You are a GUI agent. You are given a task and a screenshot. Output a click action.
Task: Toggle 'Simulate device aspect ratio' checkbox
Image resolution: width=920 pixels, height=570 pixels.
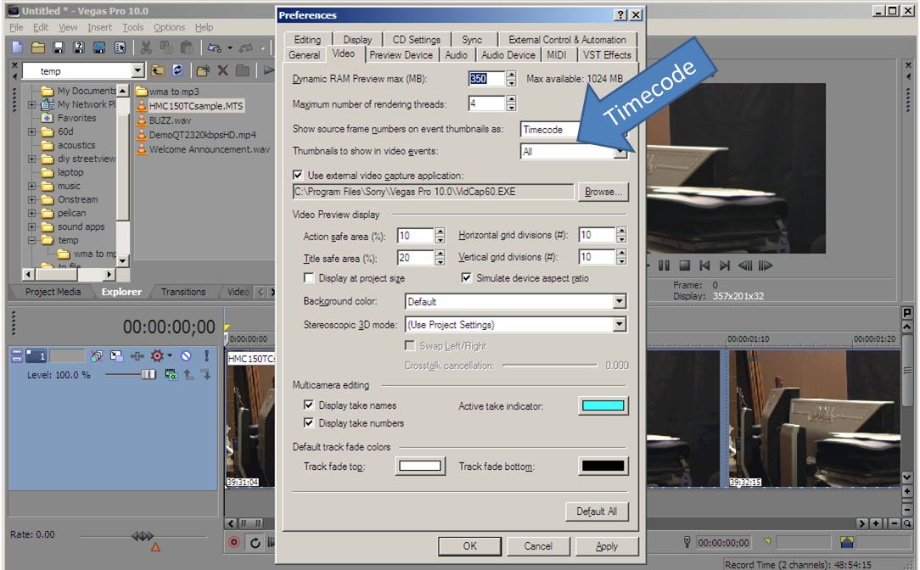click(466, 278)
